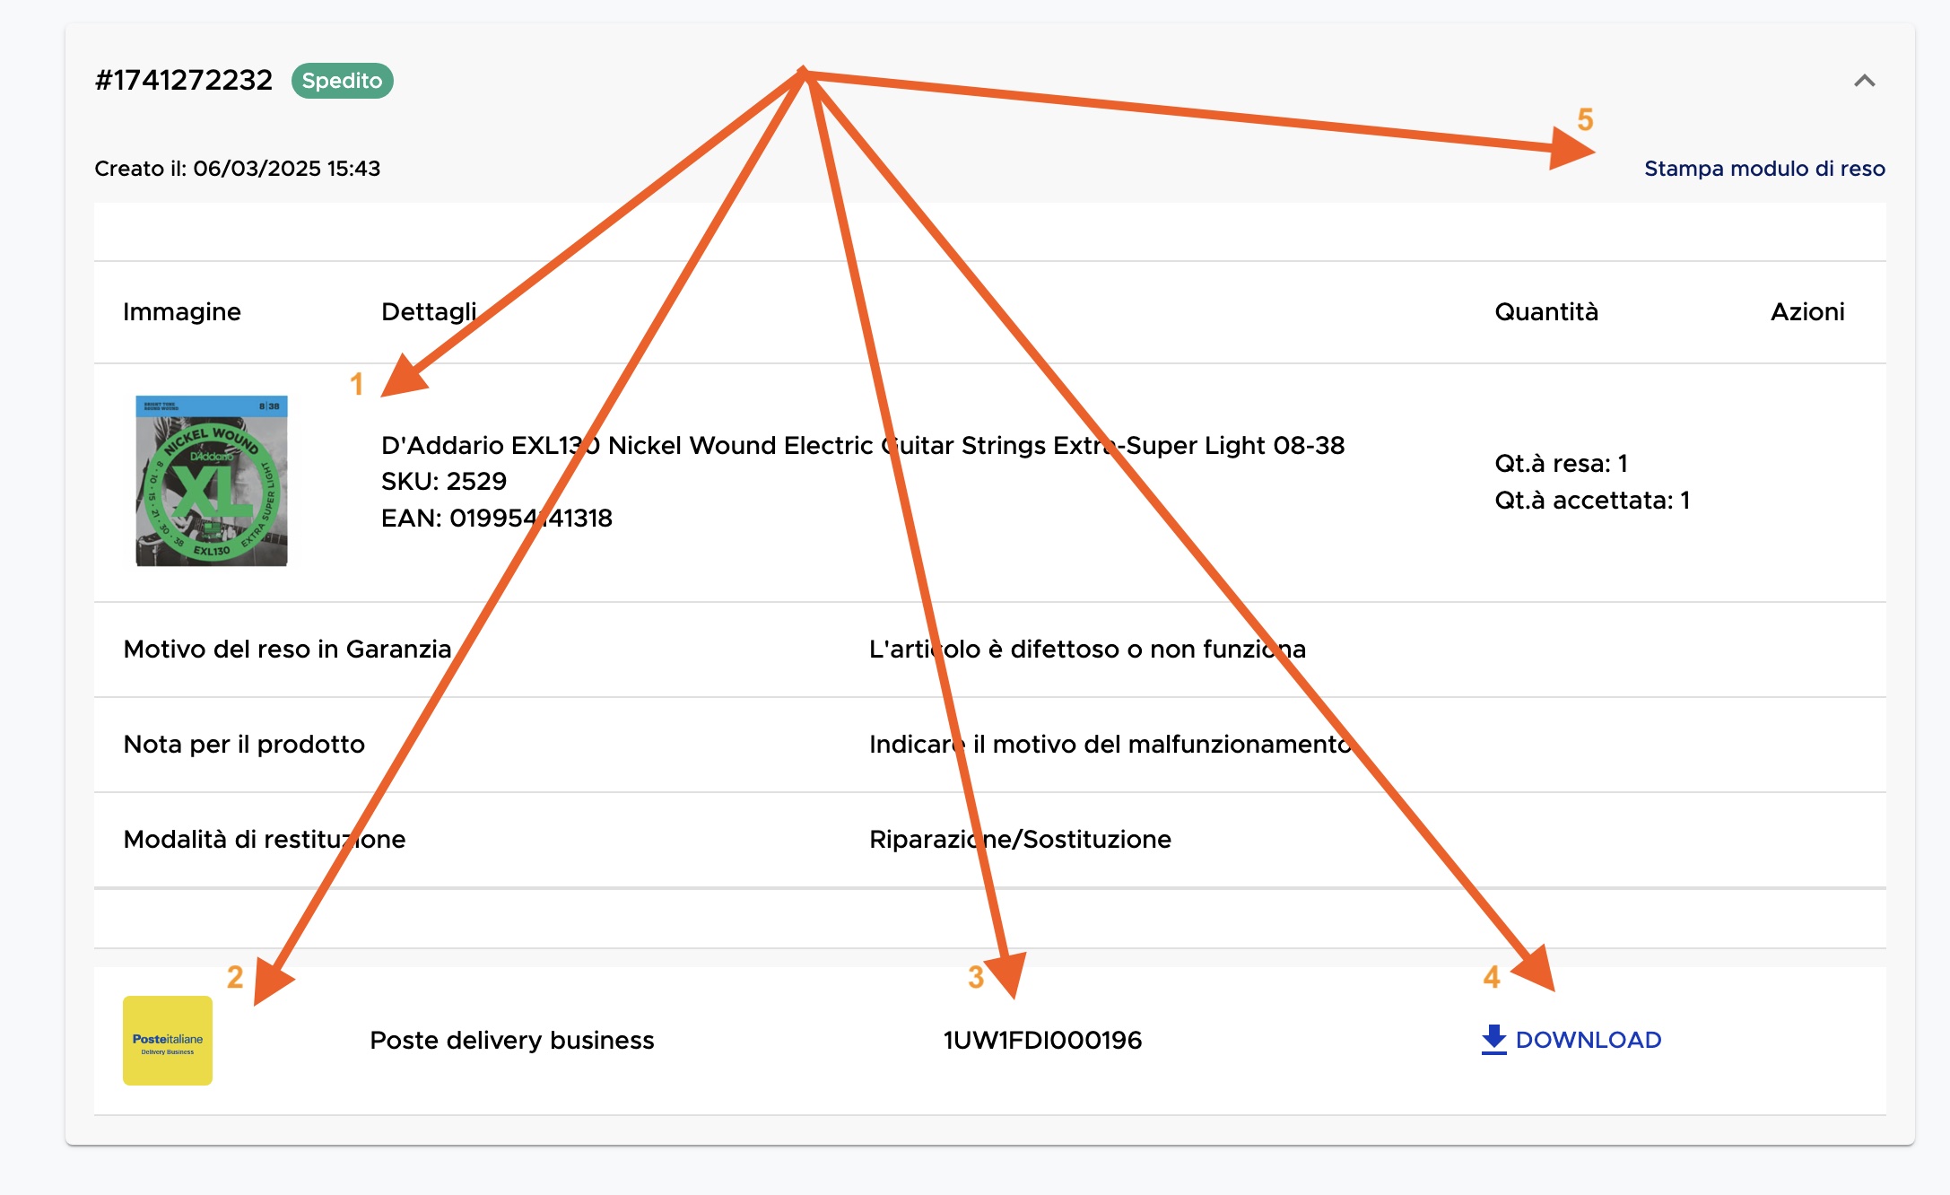The height and width of the screenshot is (1195, 1950).
Task: Click Poste delivery business carrier name
Action: pos(511,1041)
